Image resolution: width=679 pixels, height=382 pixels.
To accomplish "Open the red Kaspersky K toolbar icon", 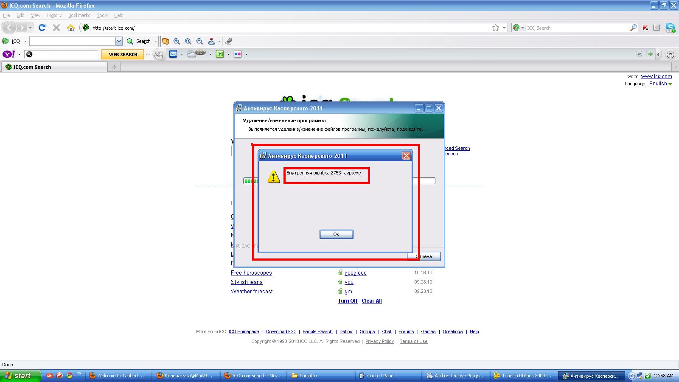I will tap(645, 28).
